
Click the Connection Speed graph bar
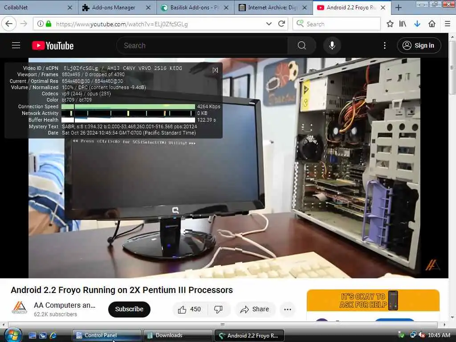pyautogui.click(x=128, y=107)
